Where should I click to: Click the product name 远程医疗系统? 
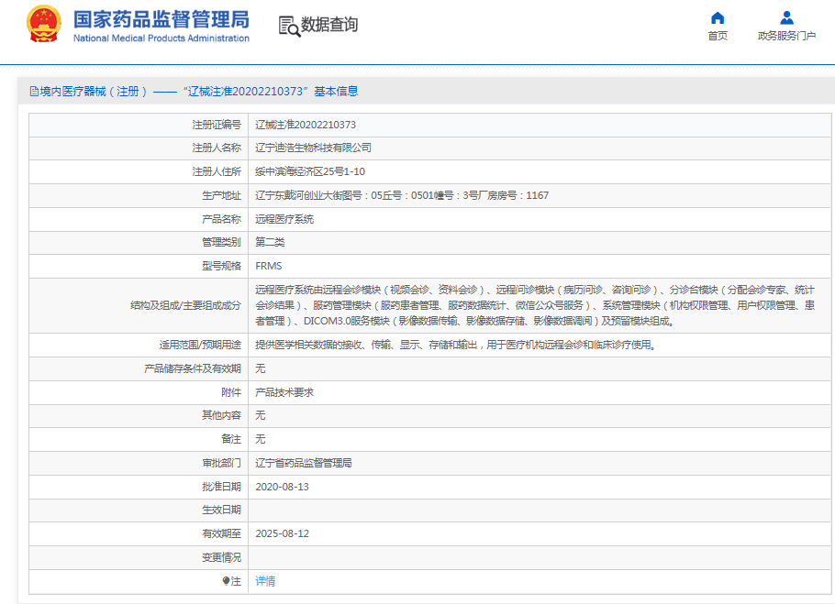tap(284, 219)
